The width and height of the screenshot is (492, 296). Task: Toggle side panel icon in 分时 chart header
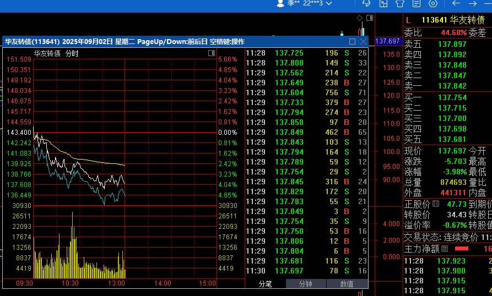tap(211, 53)
